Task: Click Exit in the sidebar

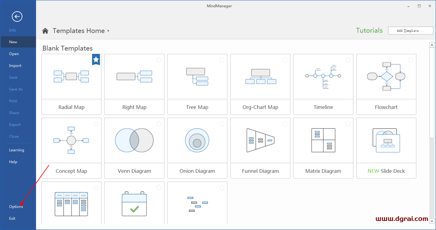Action: [x=12, y=218]
